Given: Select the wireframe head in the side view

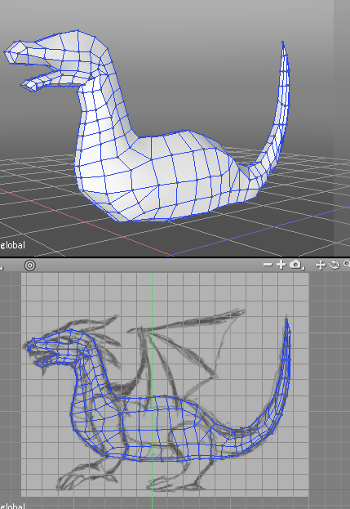Looking at the screenshot, I should pyautogui.click(x=57, y=349).
